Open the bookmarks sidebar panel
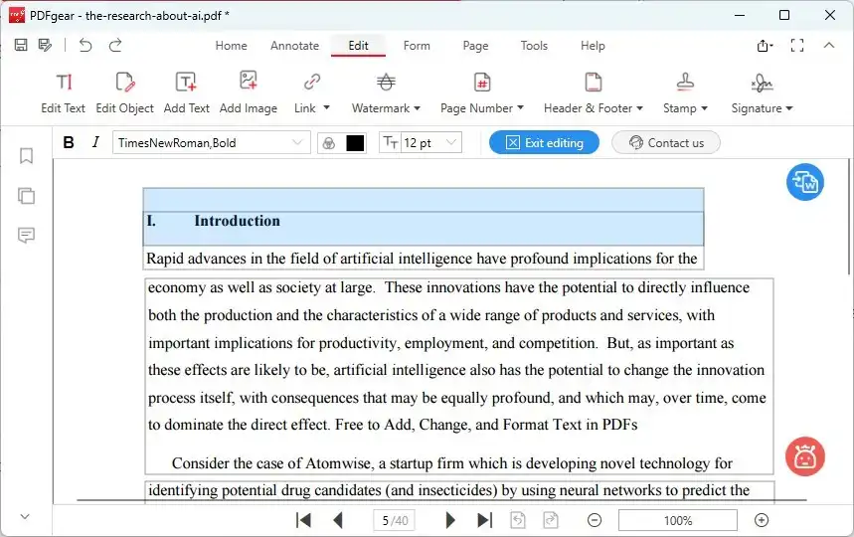This screenshot has height=537, width=854. [26, 156]
